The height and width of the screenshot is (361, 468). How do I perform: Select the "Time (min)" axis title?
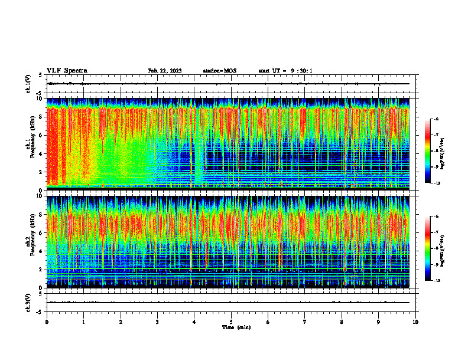(x=236, y=327)
